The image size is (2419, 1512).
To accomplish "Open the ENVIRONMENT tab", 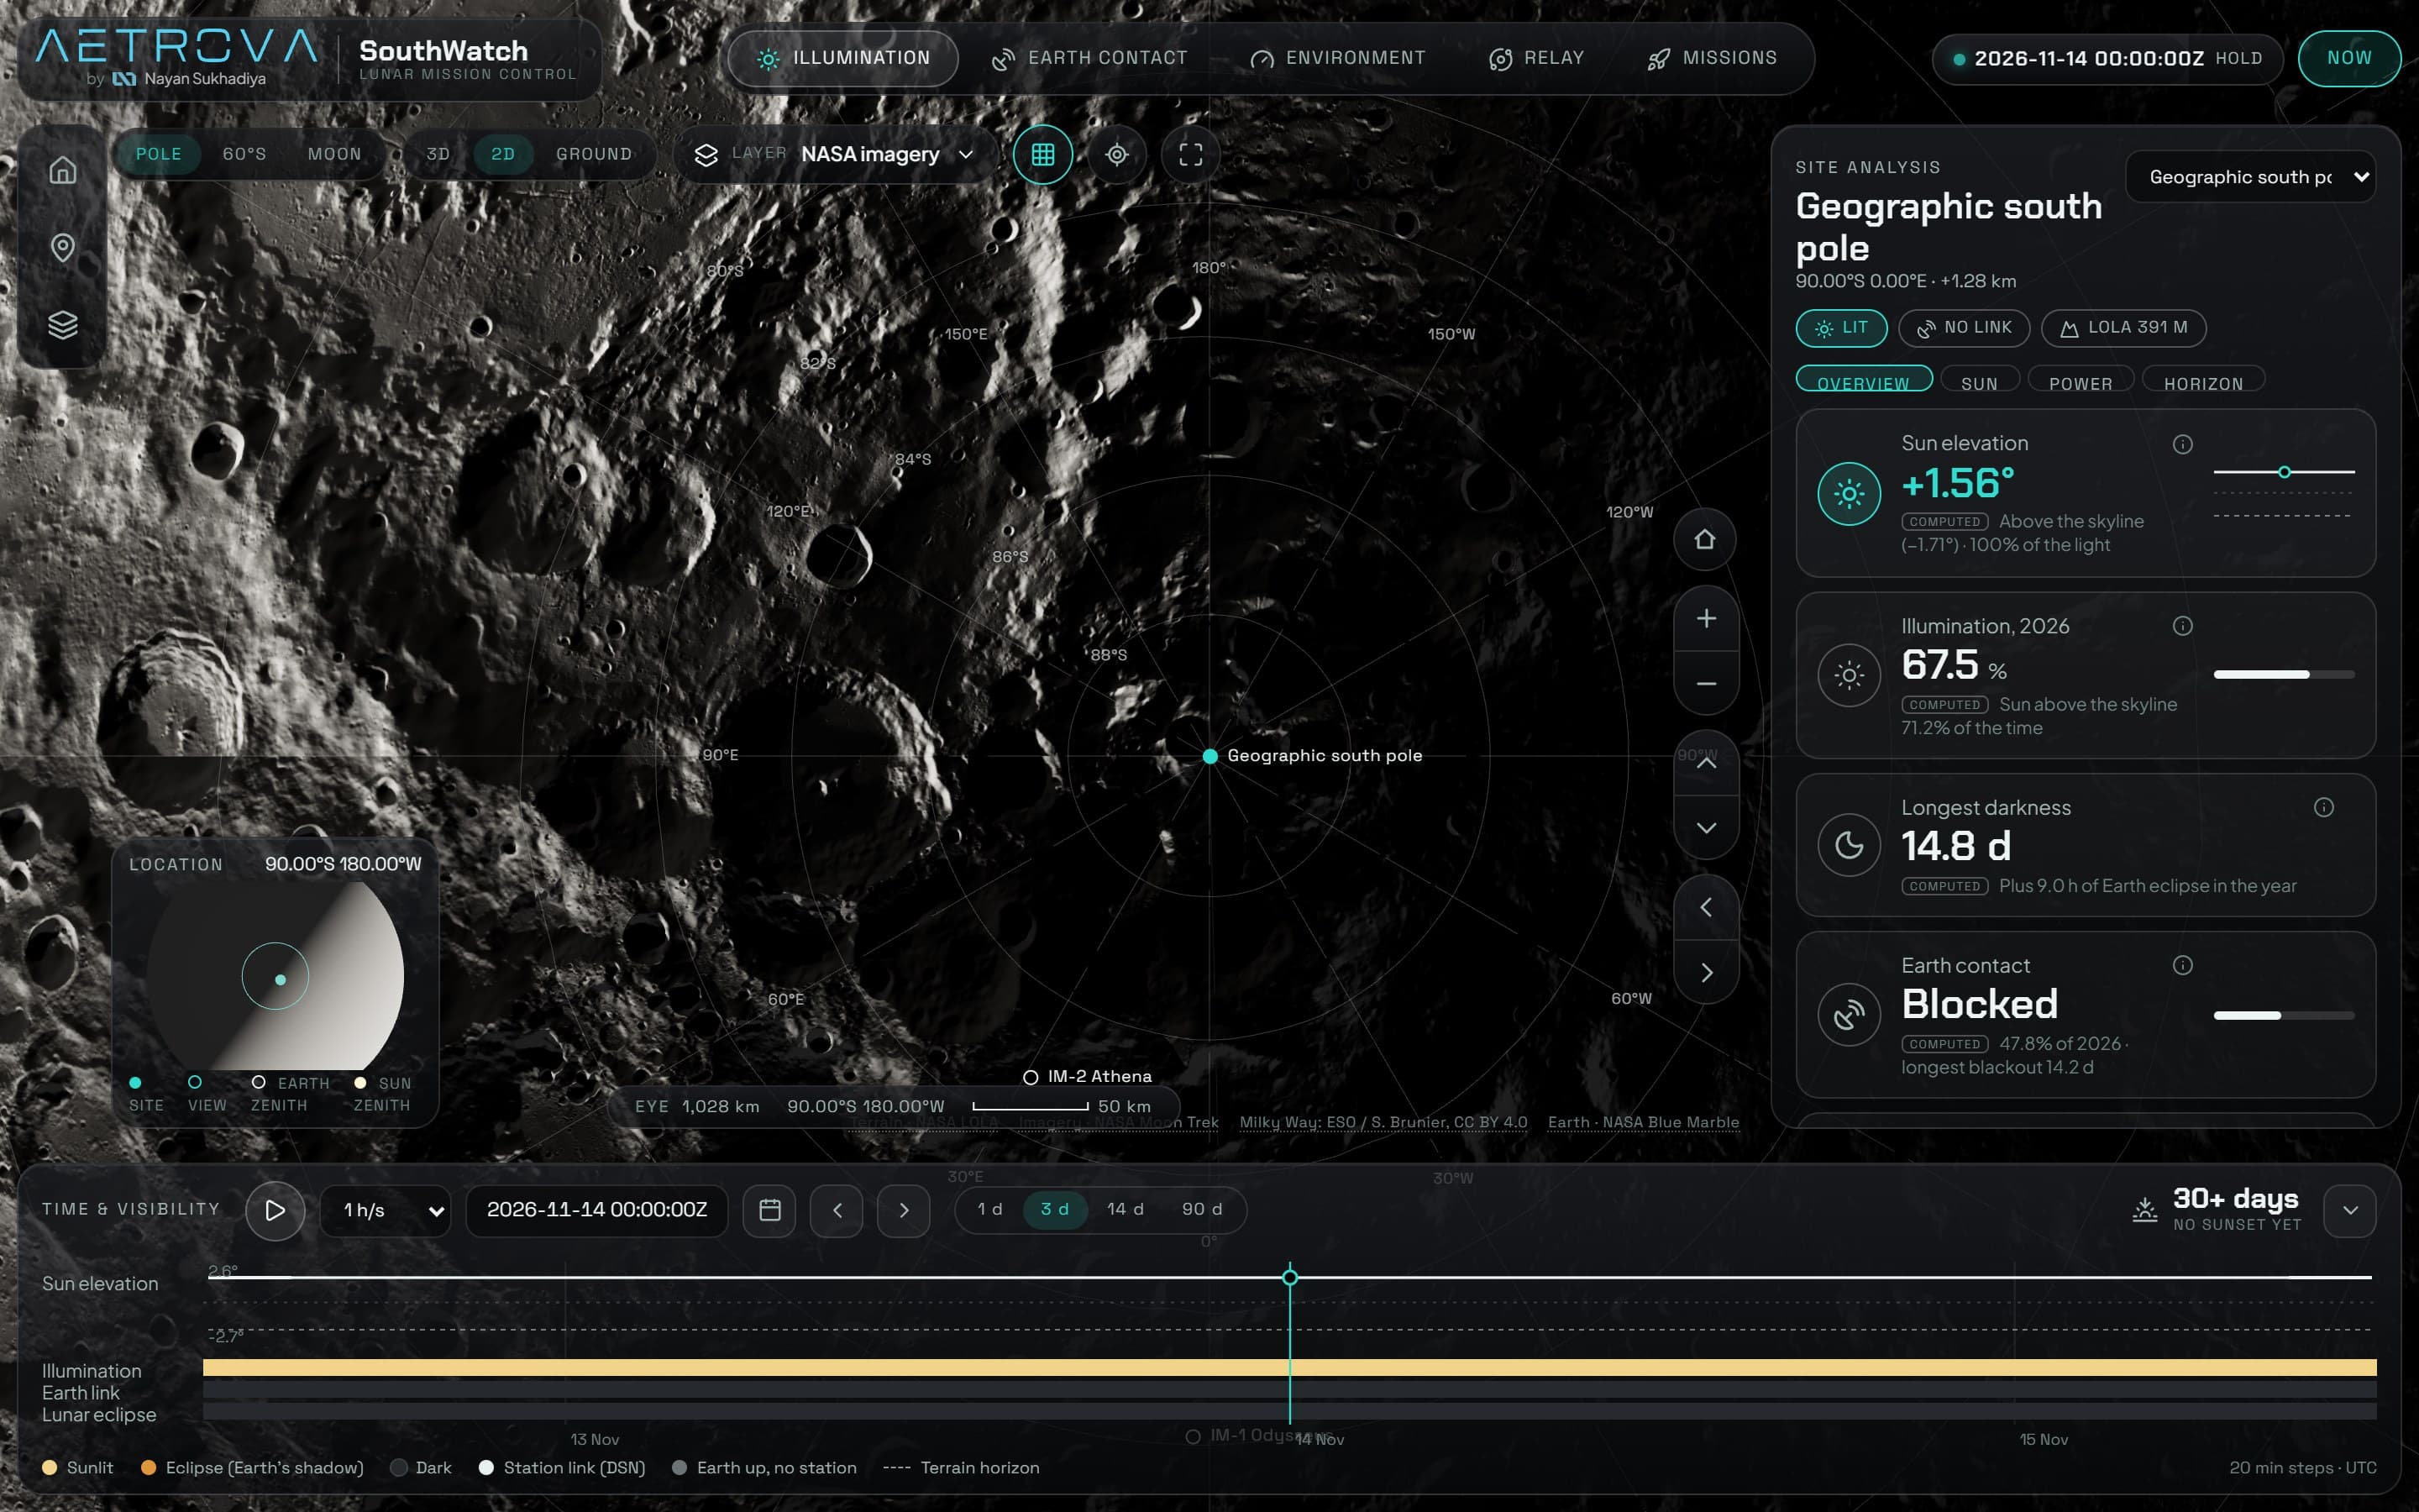I will click(1337, 58).
